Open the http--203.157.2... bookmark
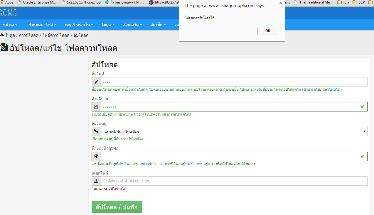This screenshot has height=215, width=374. pyautogui.click(x=164, y=2)
